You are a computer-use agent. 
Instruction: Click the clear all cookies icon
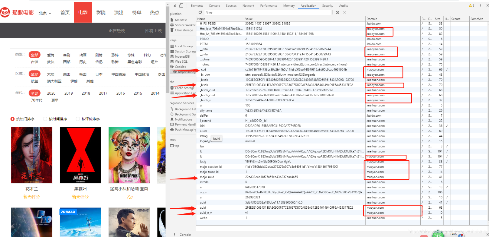pos(337,12)
